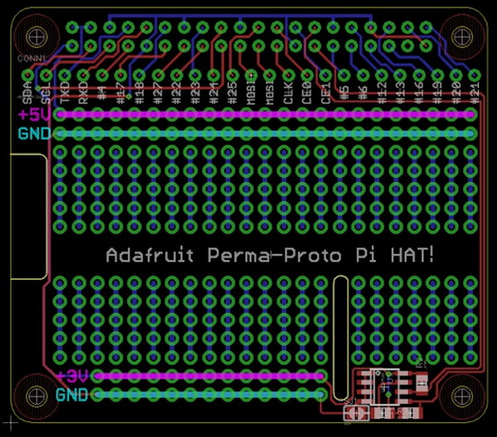Select the pad above the #21 label
Image resolution: width=497 pixels, height=437 pixels.
[475, 76]
